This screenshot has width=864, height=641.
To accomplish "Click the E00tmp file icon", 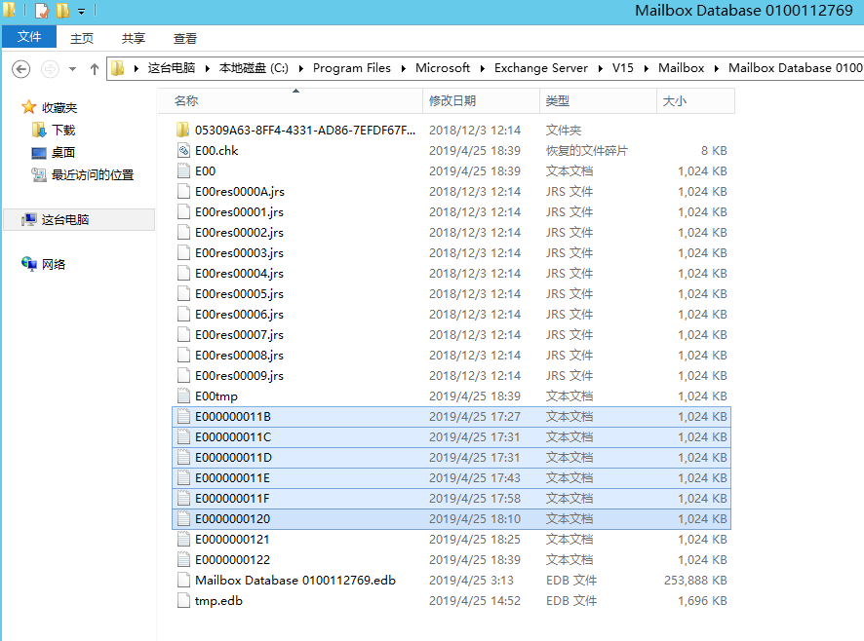I will [183, 396].
